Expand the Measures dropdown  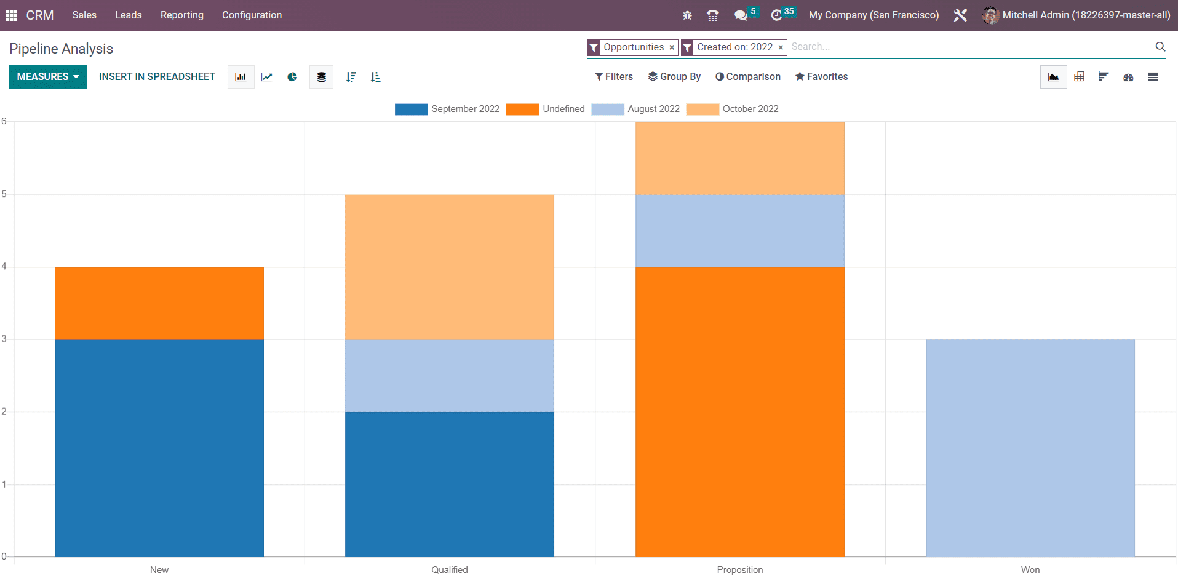click(x=47, y=77)
